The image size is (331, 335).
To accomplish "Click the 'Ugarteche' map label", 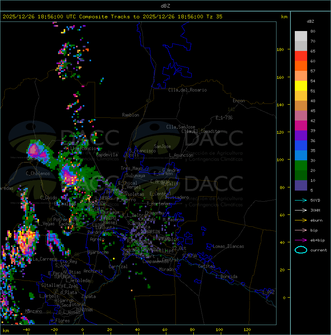I will coord(98,252).
